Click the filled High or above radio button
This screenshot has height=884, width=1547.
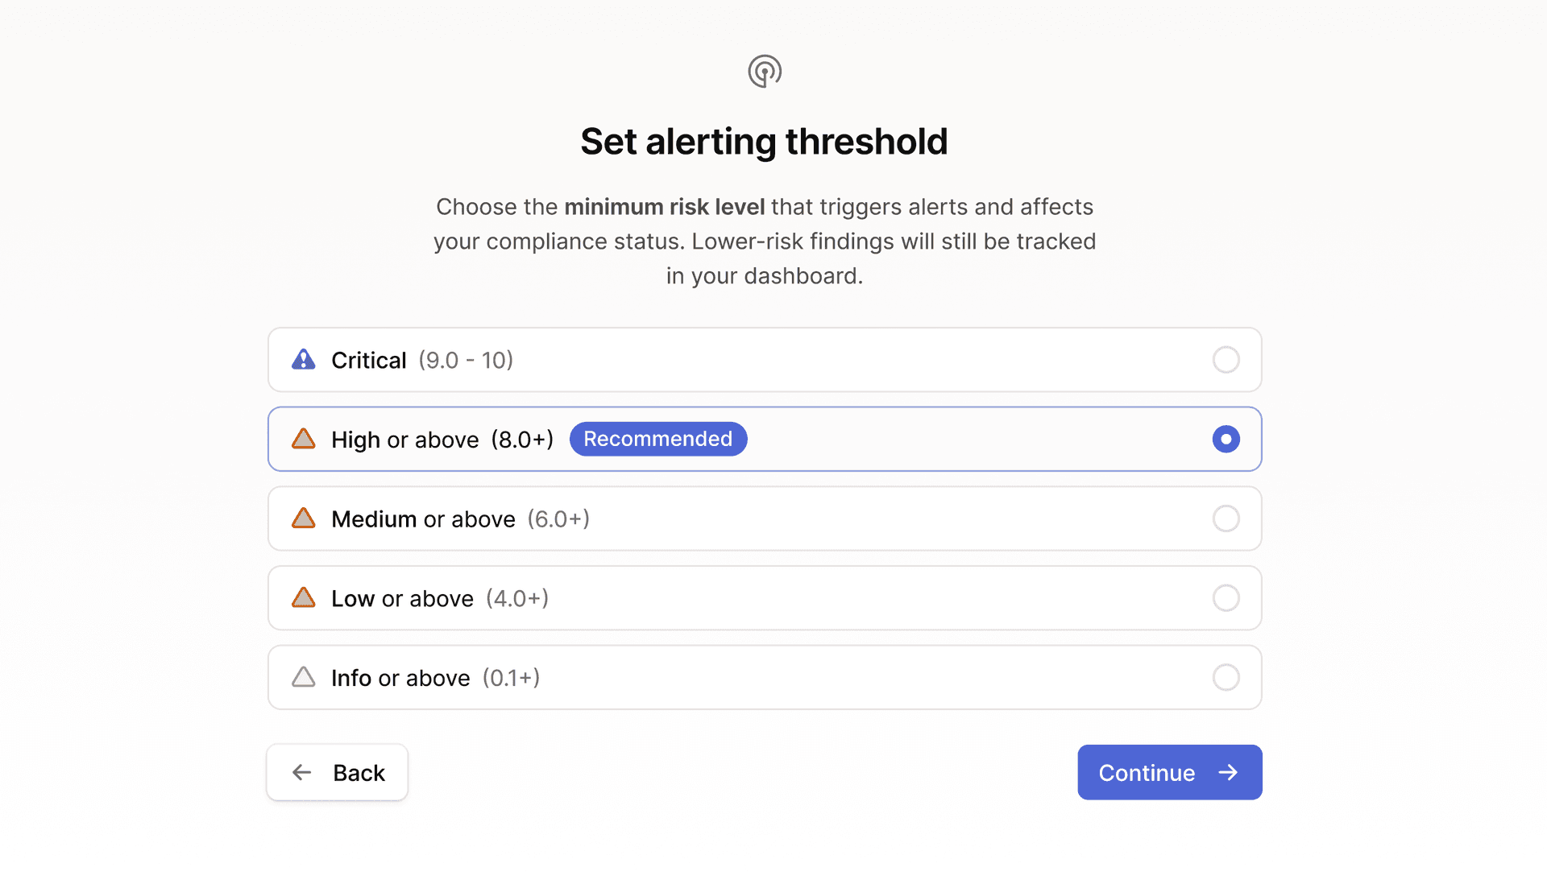[1226, 439]
